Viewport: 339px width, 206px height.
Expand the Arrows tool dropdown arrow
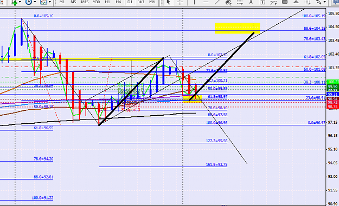click(325, 2)
